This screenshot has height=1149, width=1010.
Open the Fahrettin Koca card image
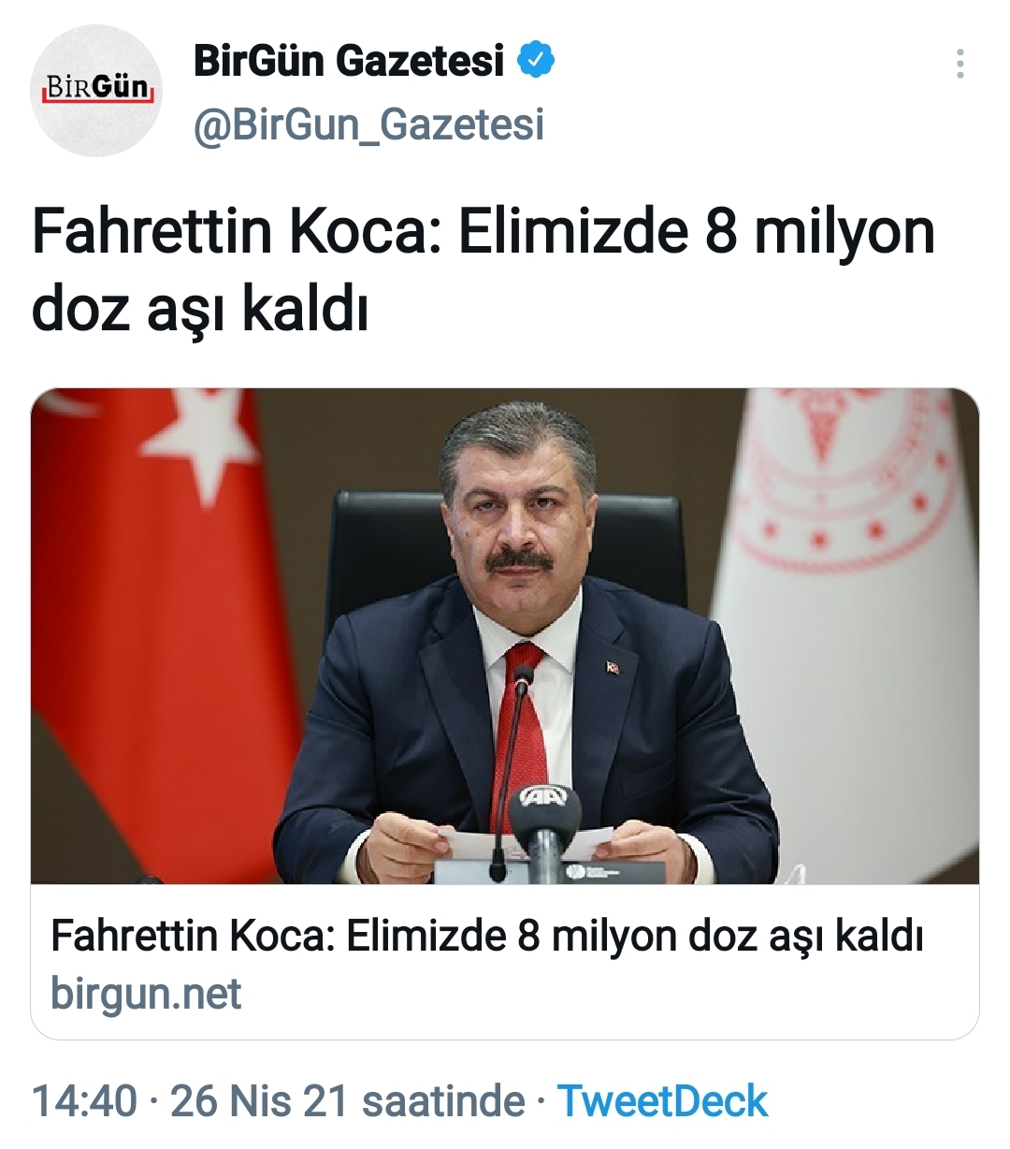(505, 636)
